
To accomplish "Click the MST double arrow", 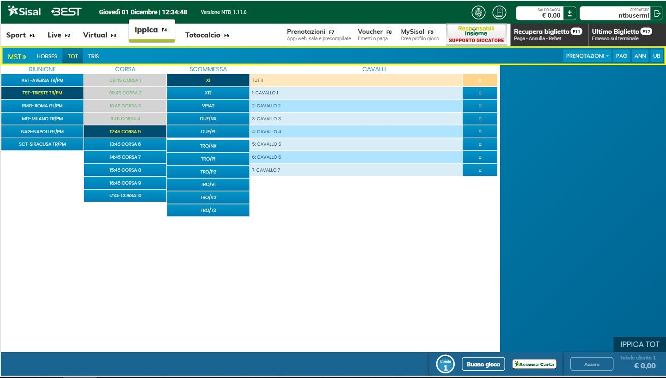I will [x=17, y=56].
